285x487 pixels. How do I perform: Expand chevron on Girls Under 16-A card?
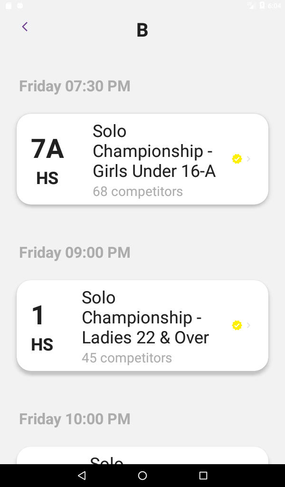pos(249,159)
